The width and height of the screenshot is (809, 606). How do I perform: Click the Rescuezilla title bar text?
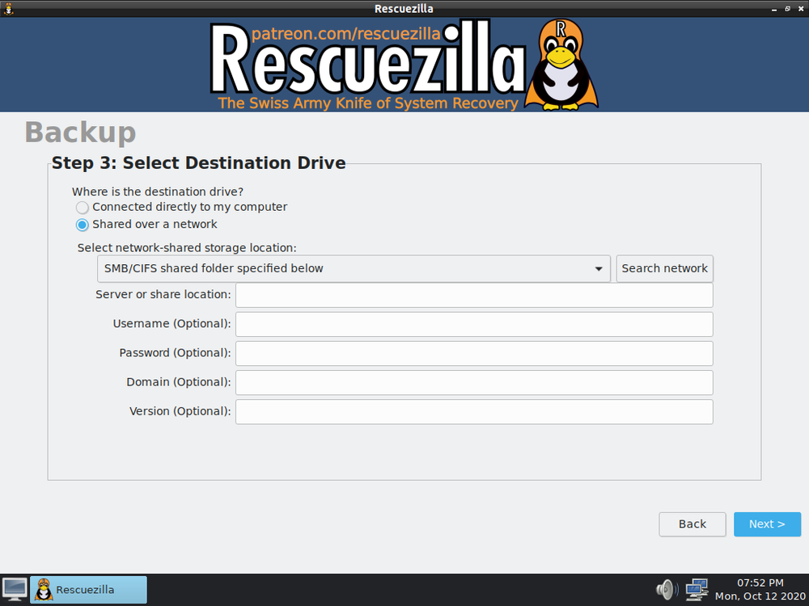(x=404, y=8)
